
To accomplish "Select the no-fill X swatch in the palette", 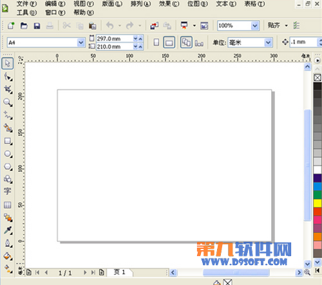I will [x=317, y=77].
